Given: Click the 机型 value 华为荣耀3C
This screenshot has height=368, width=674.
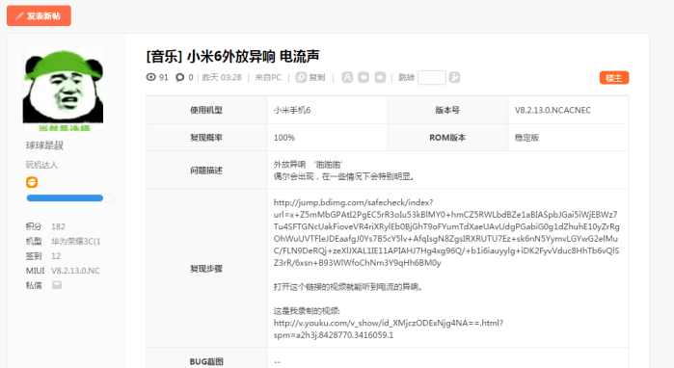Looking at the screenshot, I should [x=75, y=242].
